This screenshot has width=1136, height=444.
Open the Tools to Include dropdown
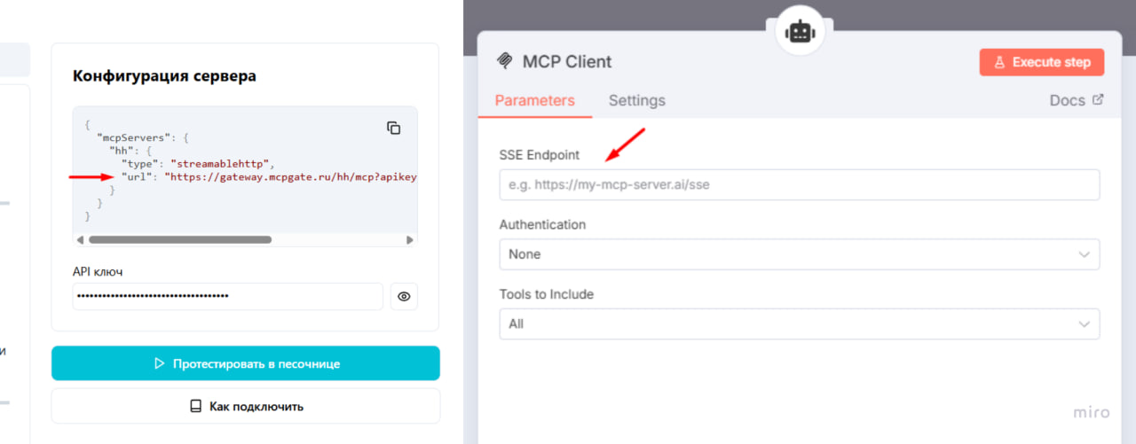[800, 323]
